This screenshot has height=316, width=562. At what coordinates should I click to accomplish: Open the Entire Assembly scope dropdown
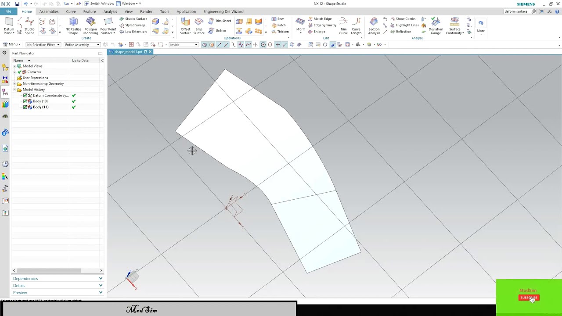tap(82, 45)
